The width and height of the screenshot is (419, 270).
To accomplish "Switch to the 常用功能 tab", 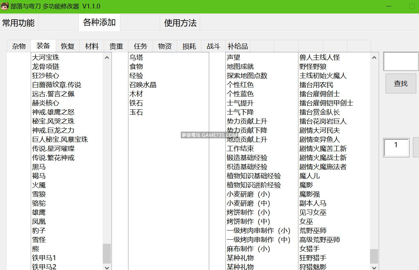I will point(19,23).
